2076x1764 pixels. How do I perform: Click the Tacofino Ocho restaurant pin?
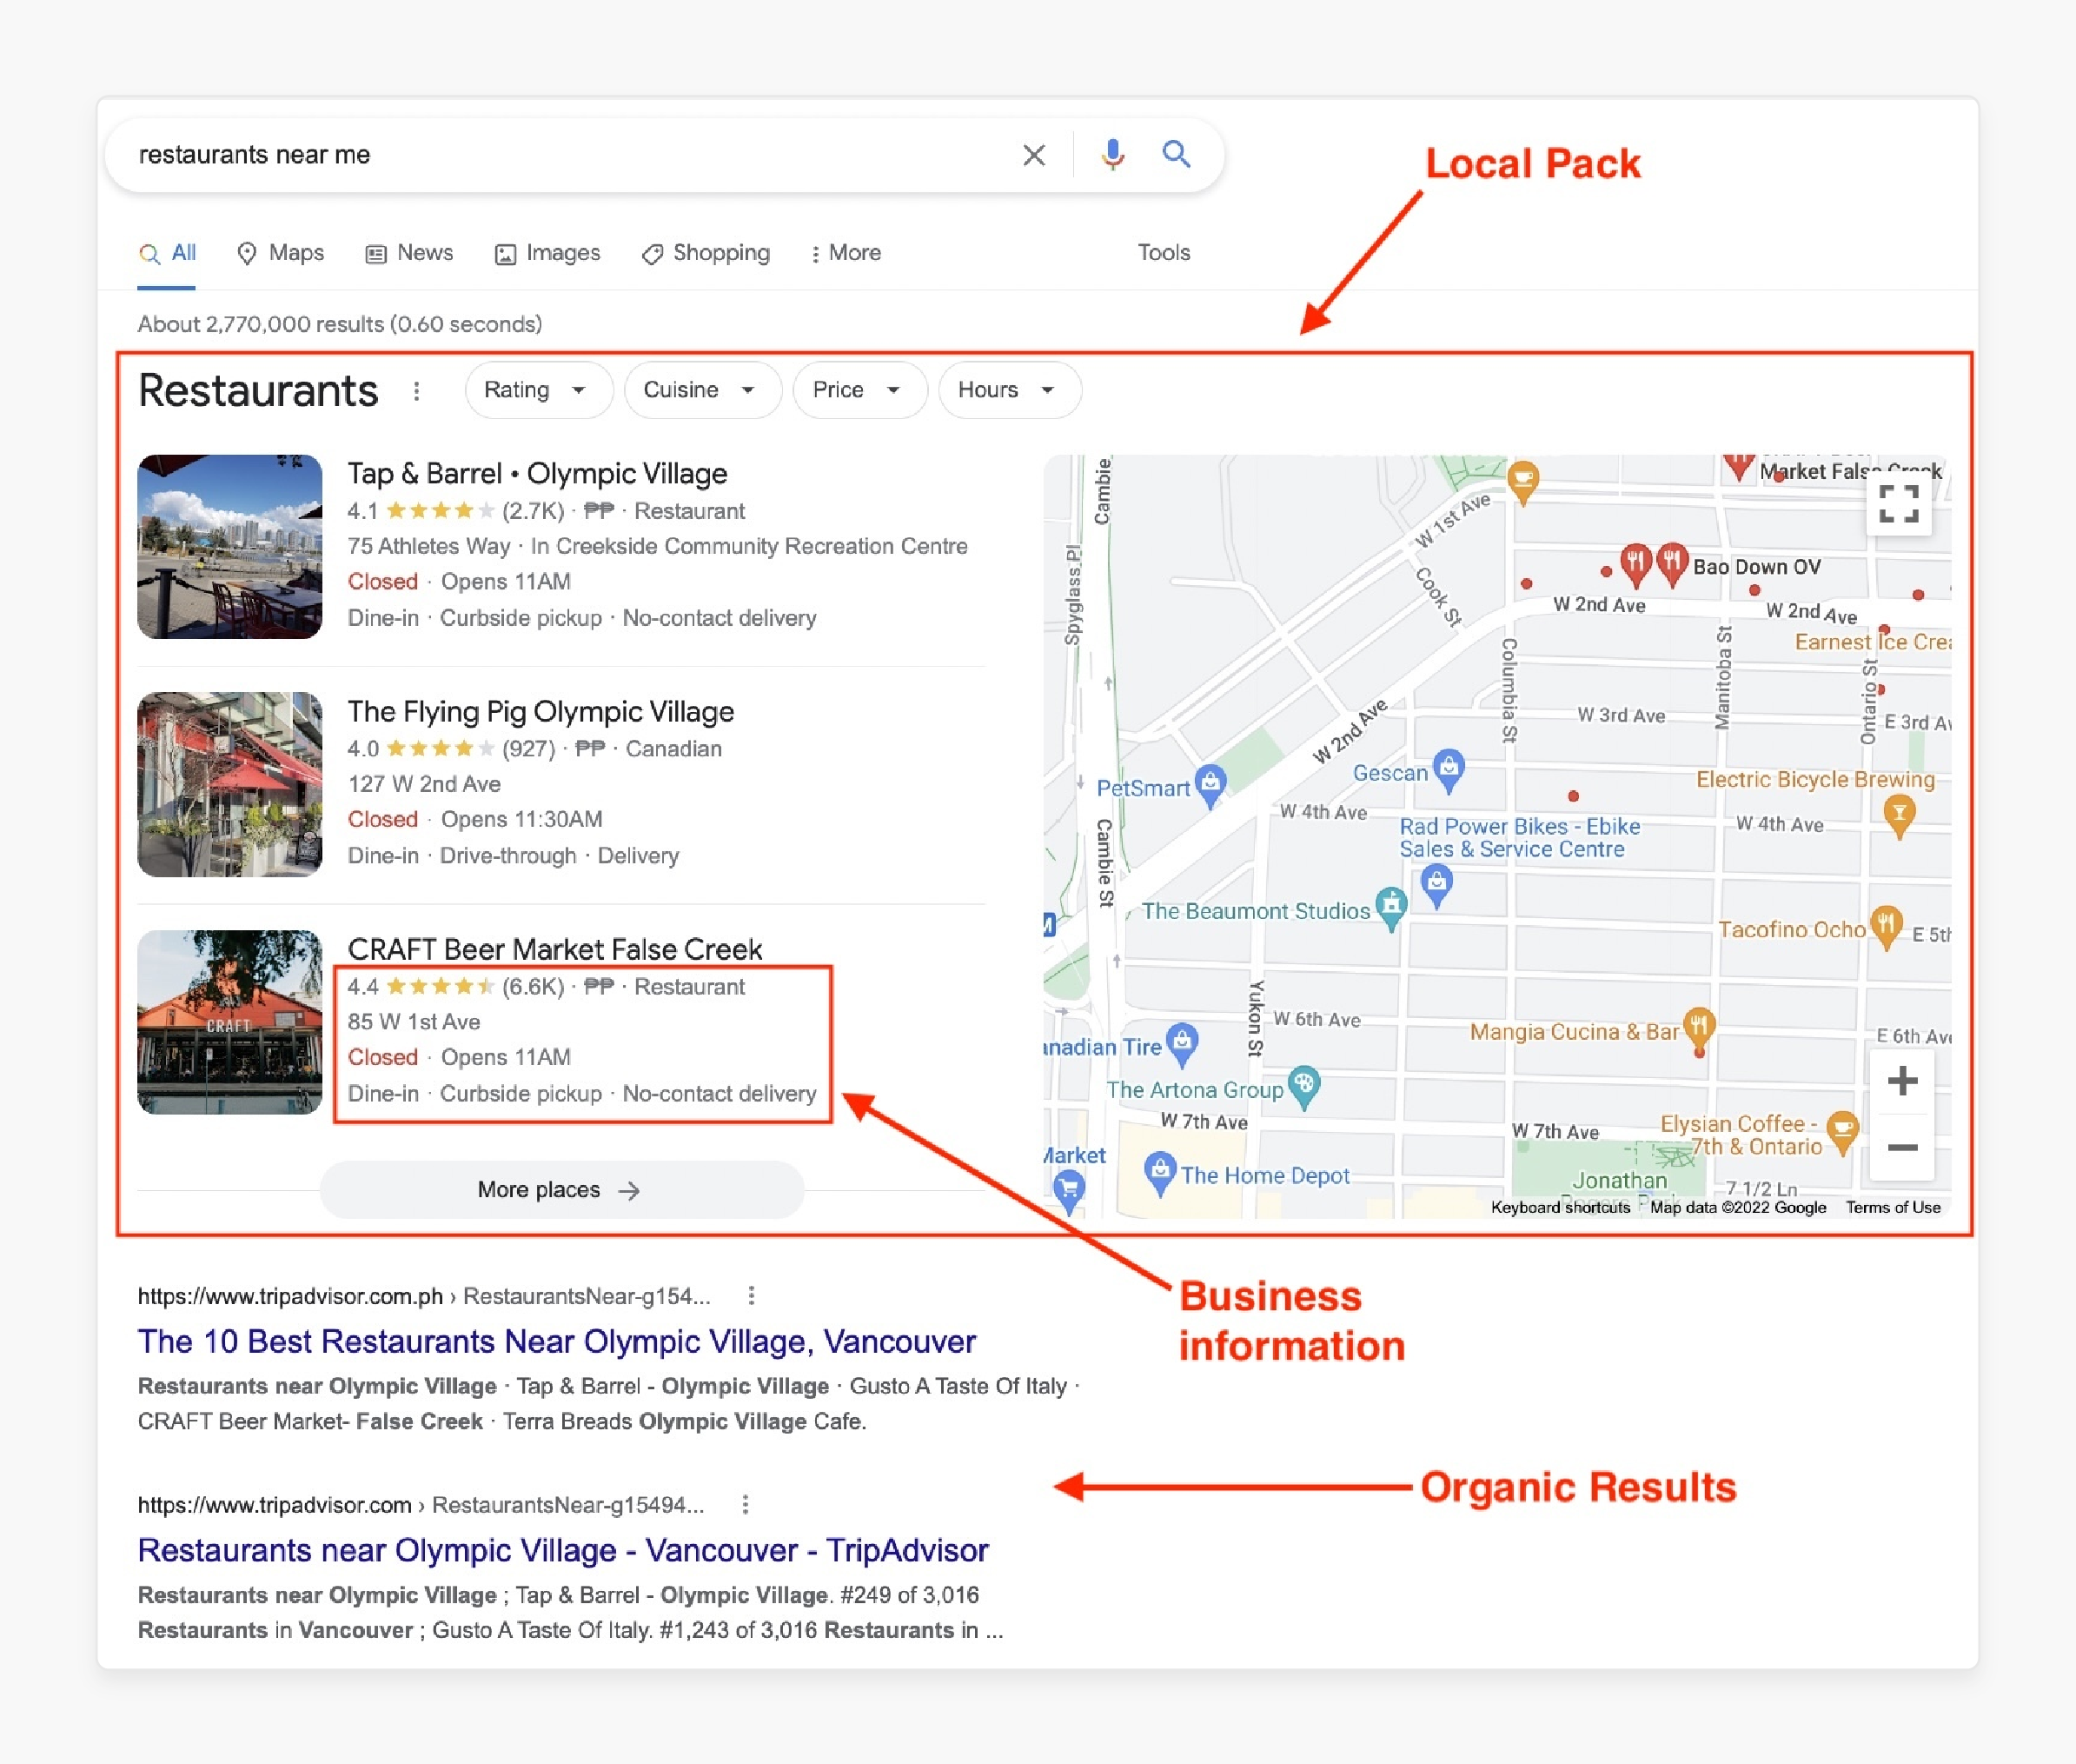pyautogui.click(x=1886, y=926)
